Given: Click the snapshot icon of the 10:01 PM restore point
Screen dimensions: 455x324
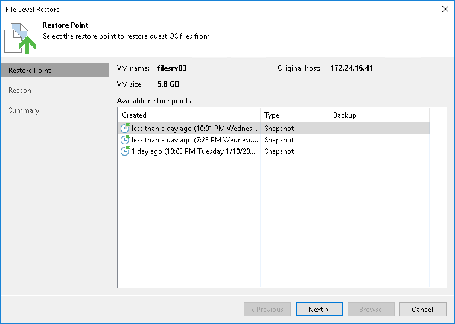Looking at the screenshot, I should [x=125, y=128].
